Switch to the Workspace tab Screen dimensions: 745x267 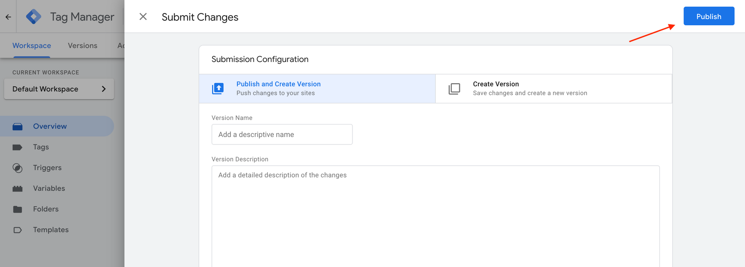point(32,46)
